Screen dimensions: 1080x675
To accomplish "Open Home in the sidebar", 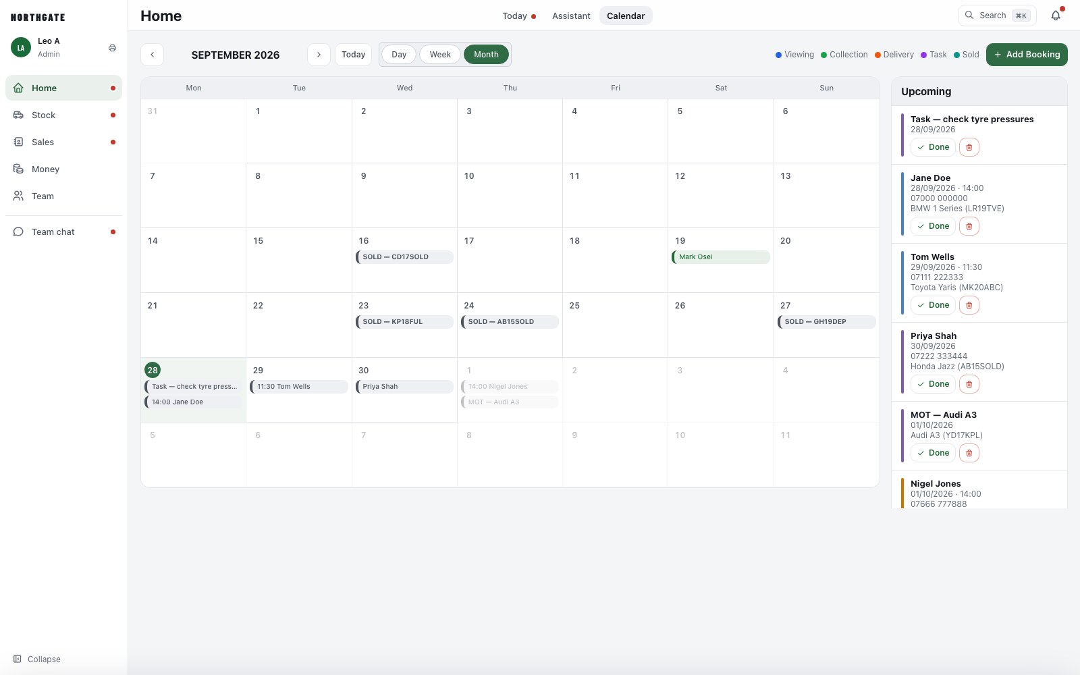I will [x=63, y=88].
